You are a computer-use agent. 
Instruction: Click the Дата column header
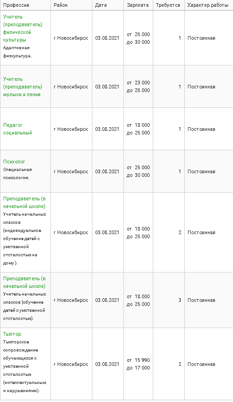click(101, 5)
